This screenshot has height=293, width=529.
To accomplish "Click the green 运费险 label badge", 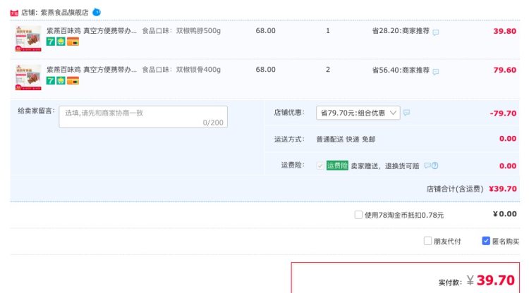I will tap(337, 166).
